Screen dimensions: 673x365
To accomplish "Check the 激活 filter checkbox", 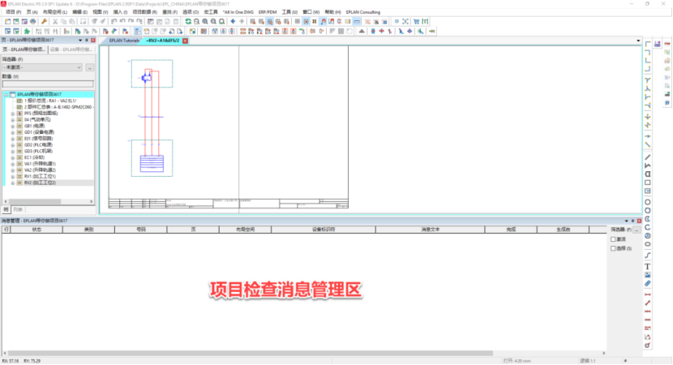I will (x=613, y=239).
